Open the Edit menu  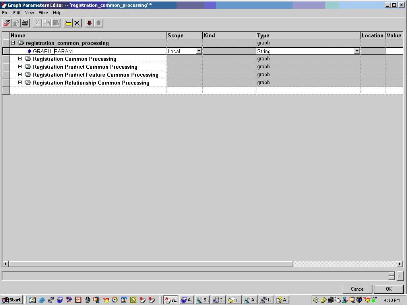pos(16,12)
